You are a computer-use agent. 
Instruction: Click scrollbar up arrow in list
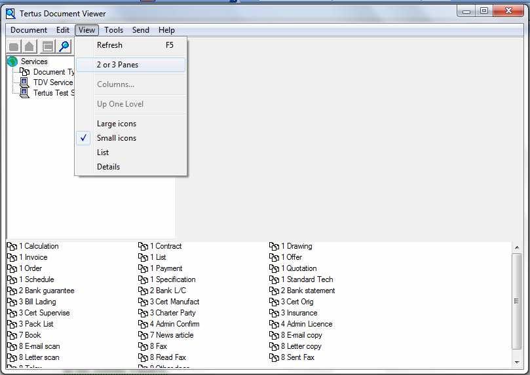[x=517, y=247]
